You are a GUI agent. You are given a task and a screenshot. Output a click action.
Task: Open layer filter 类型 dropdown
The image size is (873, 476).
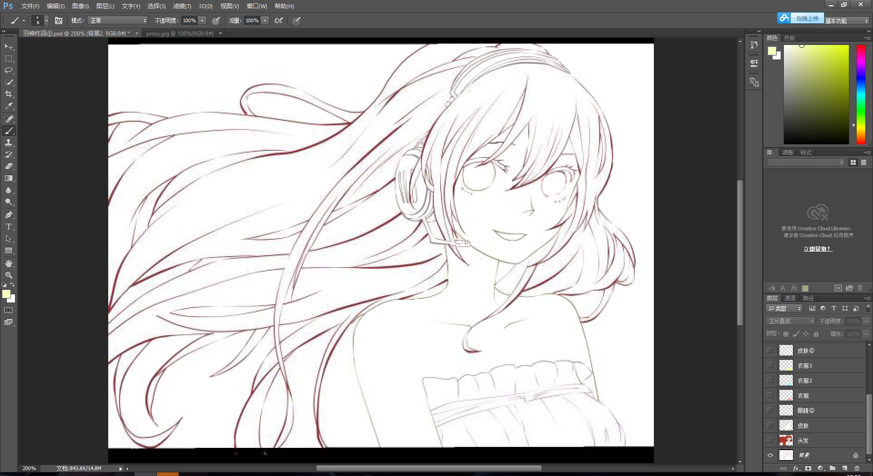pyautogui.click(x=785, y=308)
